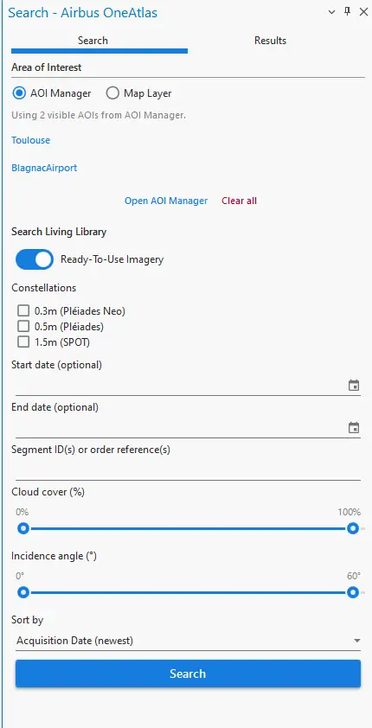
Task: Open the pane options chevron menu
Action: [331, 12]
